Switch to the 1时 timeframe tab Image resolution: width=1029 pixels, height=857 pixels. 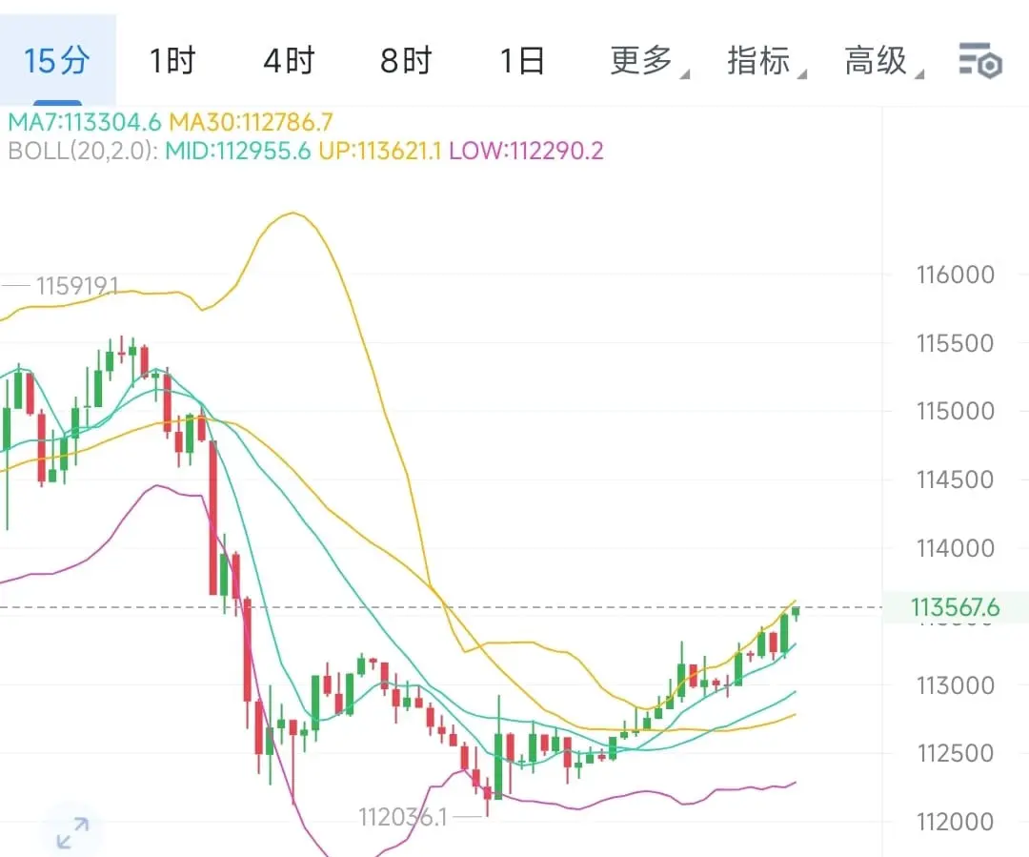(172, 60)
